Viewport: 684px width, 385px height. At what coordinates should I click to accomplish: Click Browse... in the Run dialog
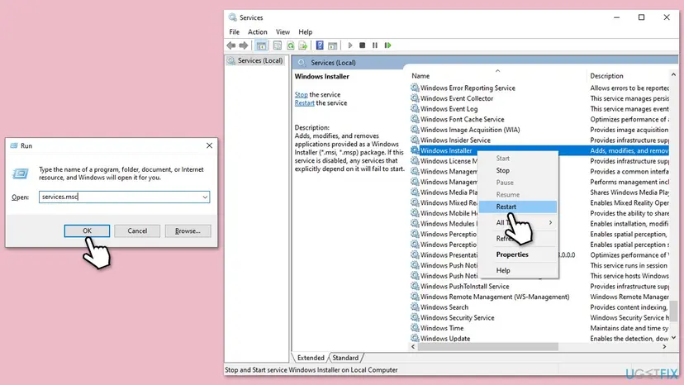(188, 231)
